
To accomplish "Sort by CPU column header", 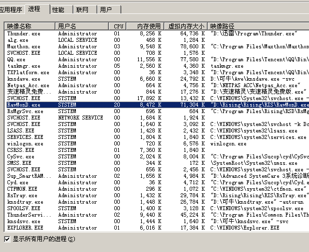I will pos(117,26).
